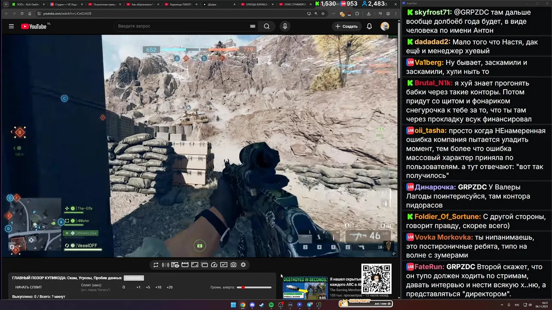Open Discord from the taskbar
The height and width of the screenshot is (310, 552).
252,305
